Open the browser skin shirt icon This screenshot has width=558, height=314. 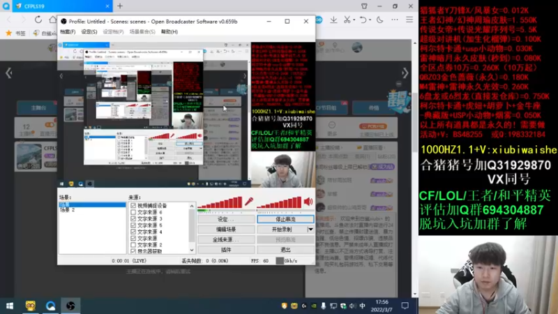click(x=364, y=6)
